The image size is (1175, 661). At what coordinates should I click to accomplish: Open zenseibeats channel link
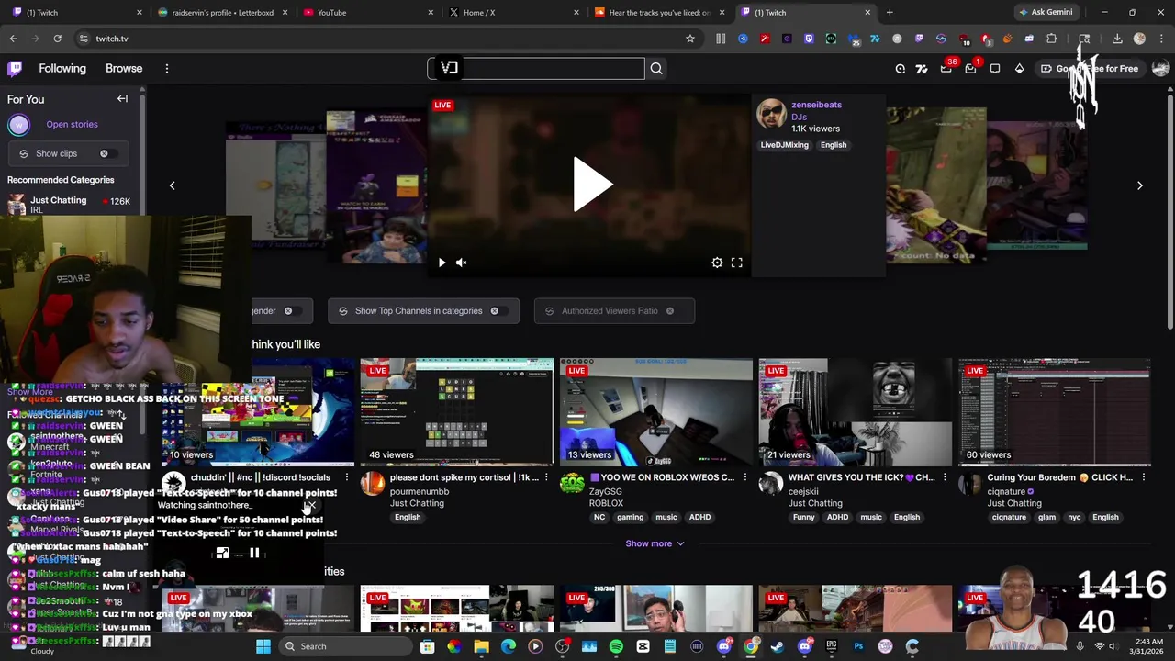816,105
